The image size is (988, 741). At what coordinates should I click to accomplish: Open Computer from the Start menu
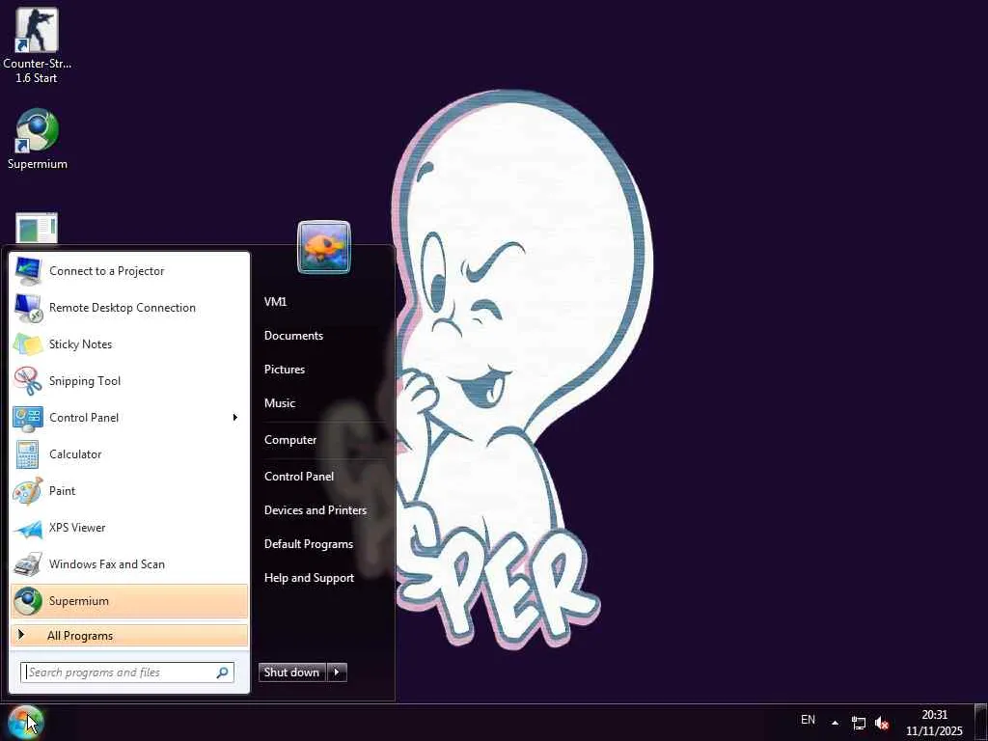click(289, 440)
